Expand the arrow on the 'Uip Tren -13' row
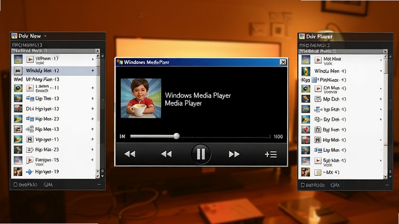 pyautogui.click(x=93, y=99)
